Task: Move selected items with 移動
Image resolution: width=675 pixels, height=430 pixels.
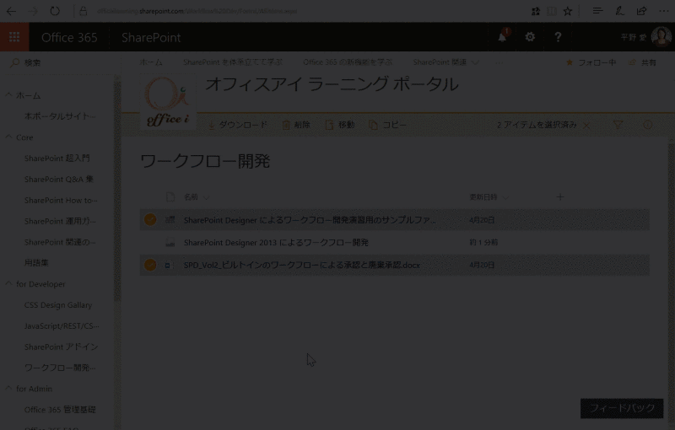Action: click(340, 125)
